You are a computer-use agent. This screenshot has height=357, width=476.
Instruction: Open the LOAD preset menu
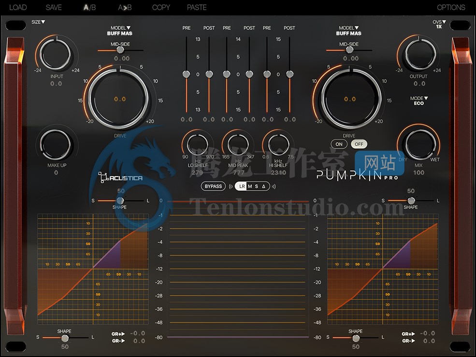(x=18, y=7)
